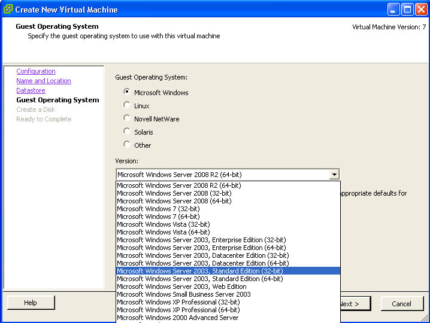Collapse the Version dropdown arrow
430x323 pixels.
(x=334, y=175)
